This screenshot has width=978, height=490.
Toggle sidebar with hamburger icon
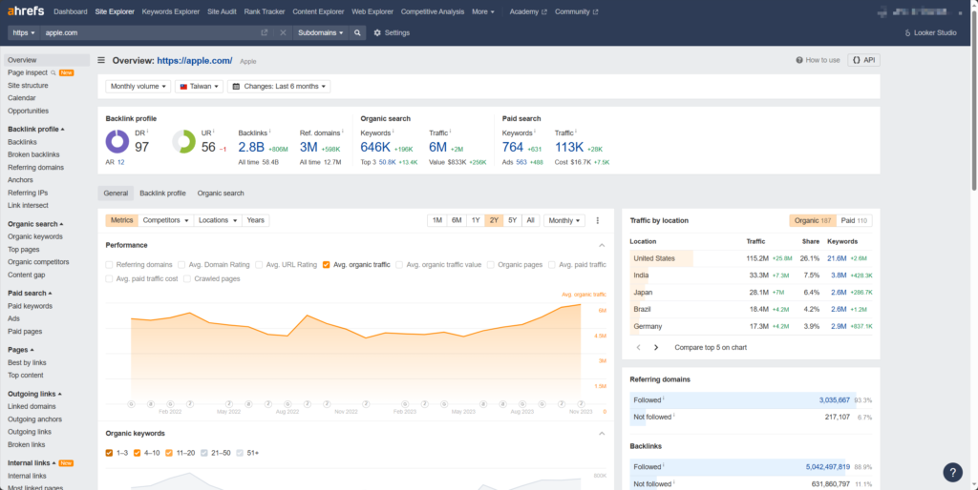click(101, 60)
